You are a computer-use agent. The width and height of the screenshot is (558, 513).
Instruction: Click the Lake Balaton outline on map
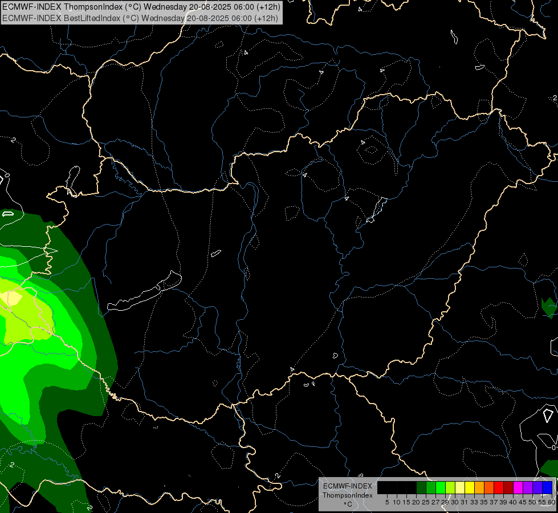[145, 291]
